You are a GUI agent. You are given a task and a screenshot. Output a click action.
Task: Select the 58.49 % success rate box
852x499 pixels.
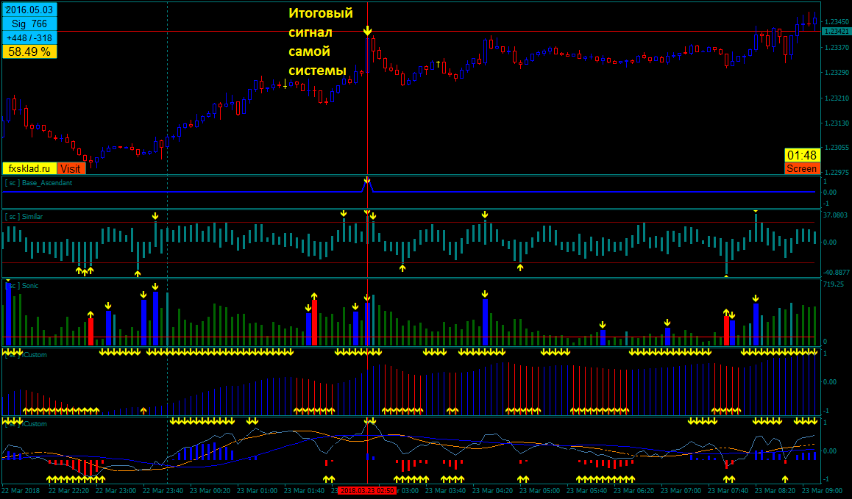point(29,51)
